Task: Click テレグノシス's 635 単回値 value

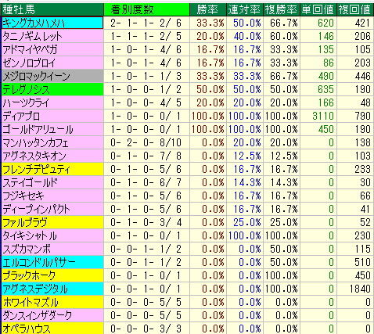Action: pos(325,89)
